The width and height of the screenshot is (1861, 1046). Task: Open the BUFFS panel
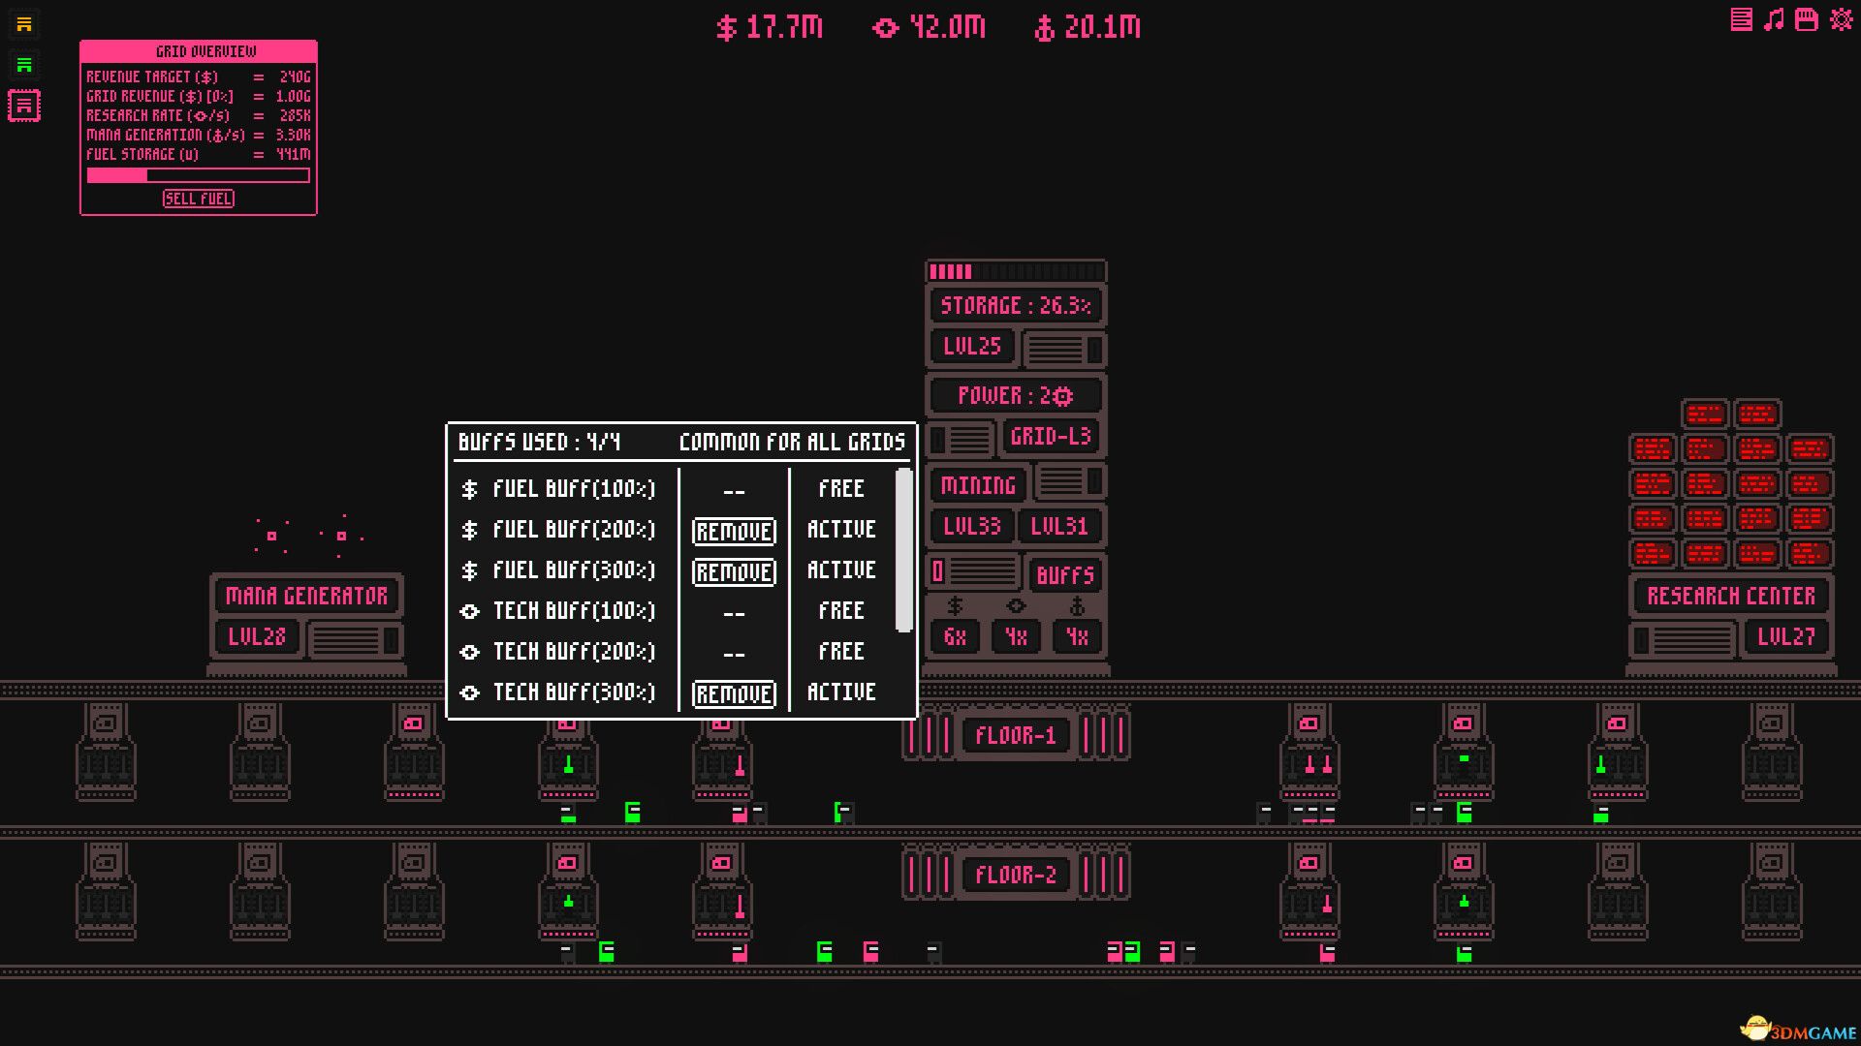pos(1064,575)
